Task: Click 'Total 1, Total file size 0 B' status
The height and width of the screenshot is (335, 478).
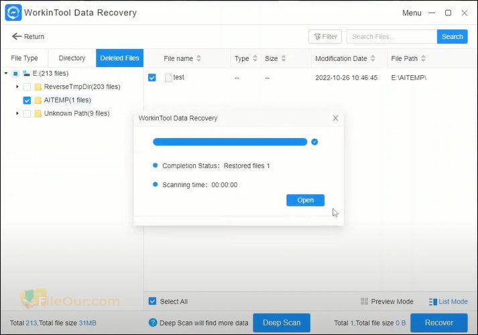Action: [370, 323]
